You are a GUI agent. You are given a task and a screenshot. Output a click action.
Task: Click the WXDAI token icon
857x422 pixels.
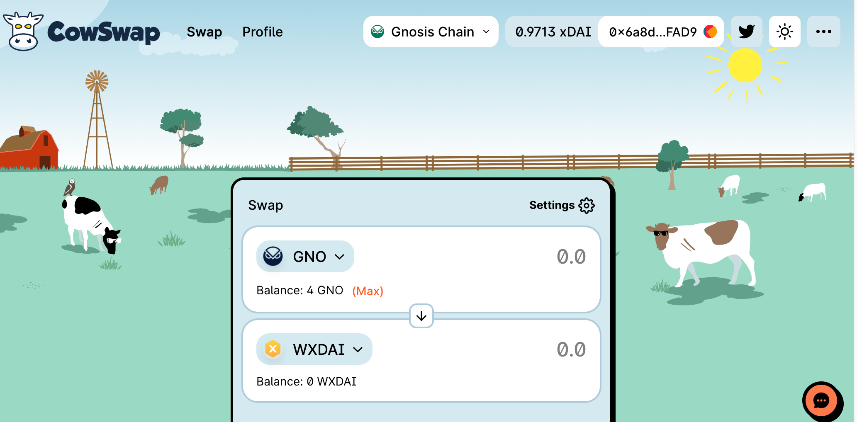click(x=273, y=349)
